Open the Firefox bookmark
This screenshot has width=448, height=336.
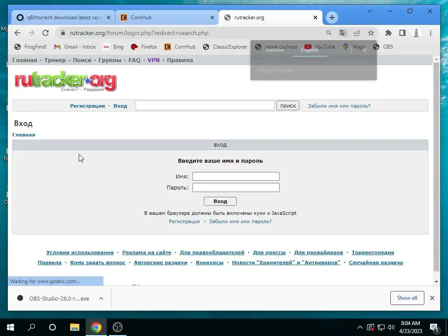pos(143,47)
